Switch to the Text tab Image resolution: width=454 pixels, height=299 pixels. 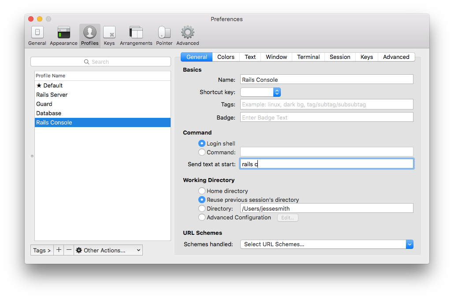pyautogui.click(x=250, y=57)
